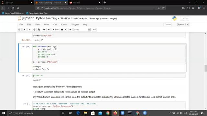Open the Firefox hamburger menu
The image size is (207, 116).
[204, 8]
